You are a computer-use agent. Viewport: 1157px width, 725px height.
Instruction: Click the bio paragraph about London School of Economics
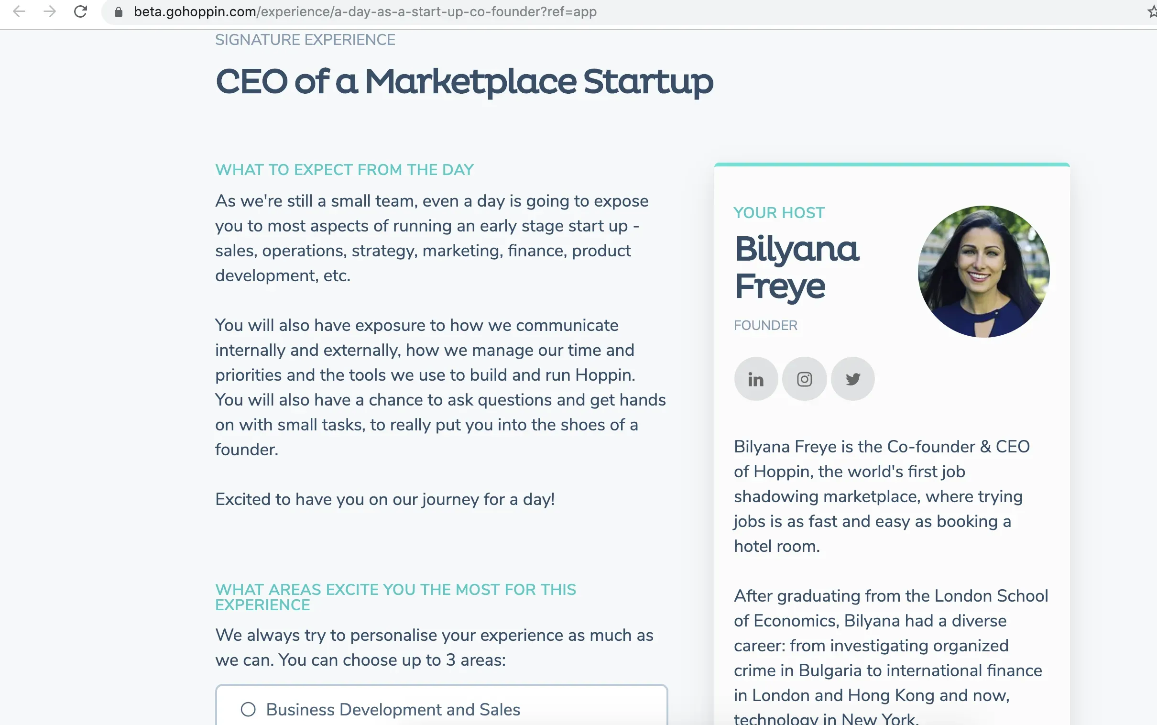click(x=891, y=657)
